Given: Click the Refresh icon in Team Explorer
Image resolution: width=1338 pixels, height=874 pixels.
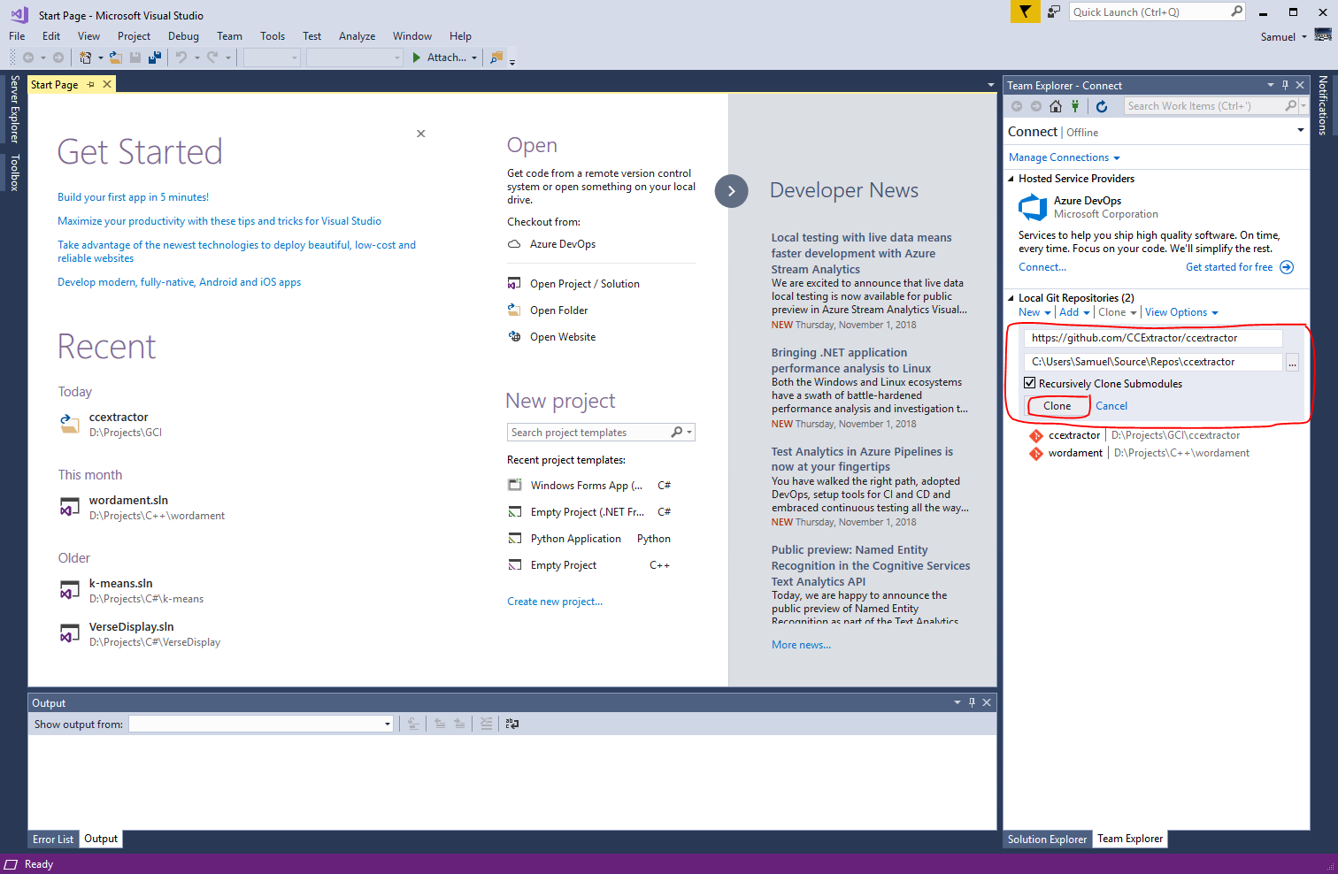Looking at the screenshot, I should click(1102, 106).
